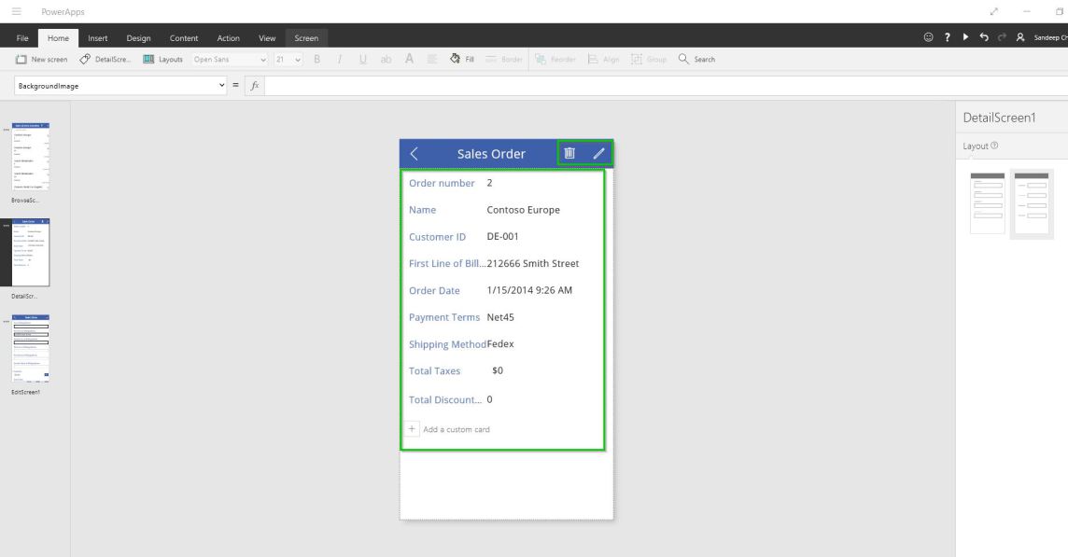Image resolution: width=1068 pixels, height=557 pixels.
Task: Open options dots beside EditScreen1 thumbnail
Action: coord(7,321)
